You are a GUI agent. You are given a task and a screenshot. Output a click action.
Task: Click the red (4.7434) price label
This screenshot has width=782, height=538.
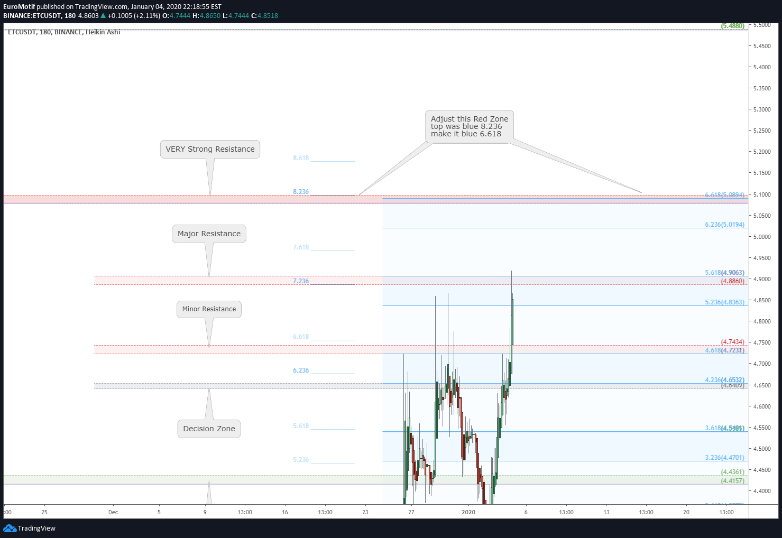732,342
